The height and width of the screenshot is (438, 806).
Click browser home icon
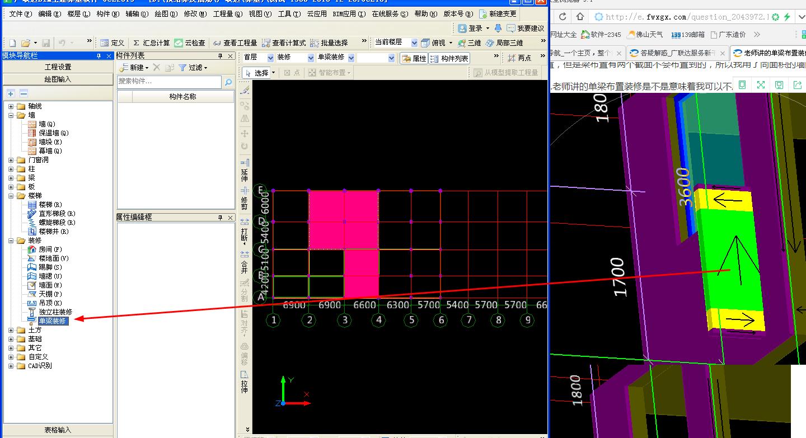(580, 17)
